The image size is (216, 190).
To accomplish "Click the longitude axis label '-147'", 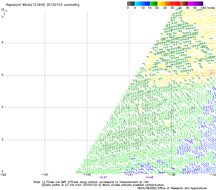I will click(45, 175).
